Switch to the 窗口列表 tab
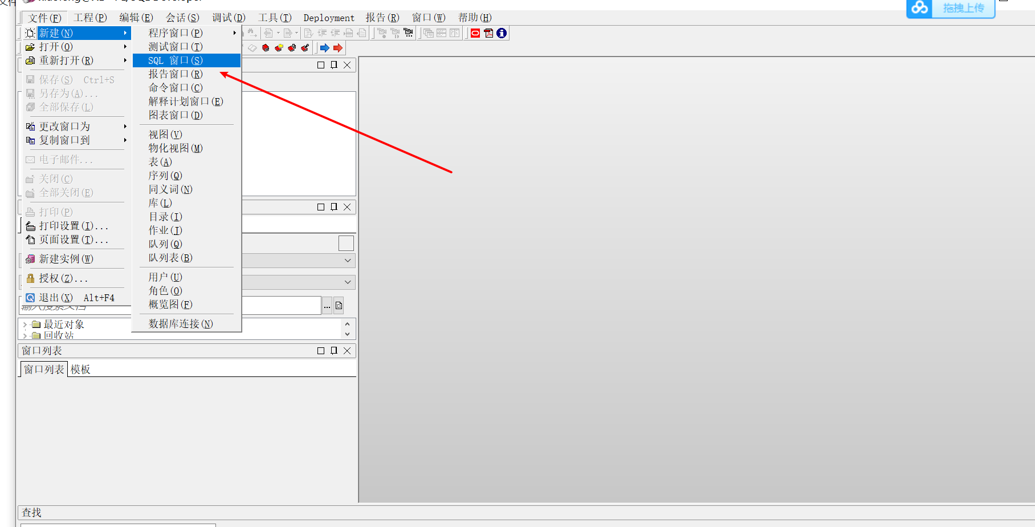Viewport: 1035px width, 527px height. 44,370
